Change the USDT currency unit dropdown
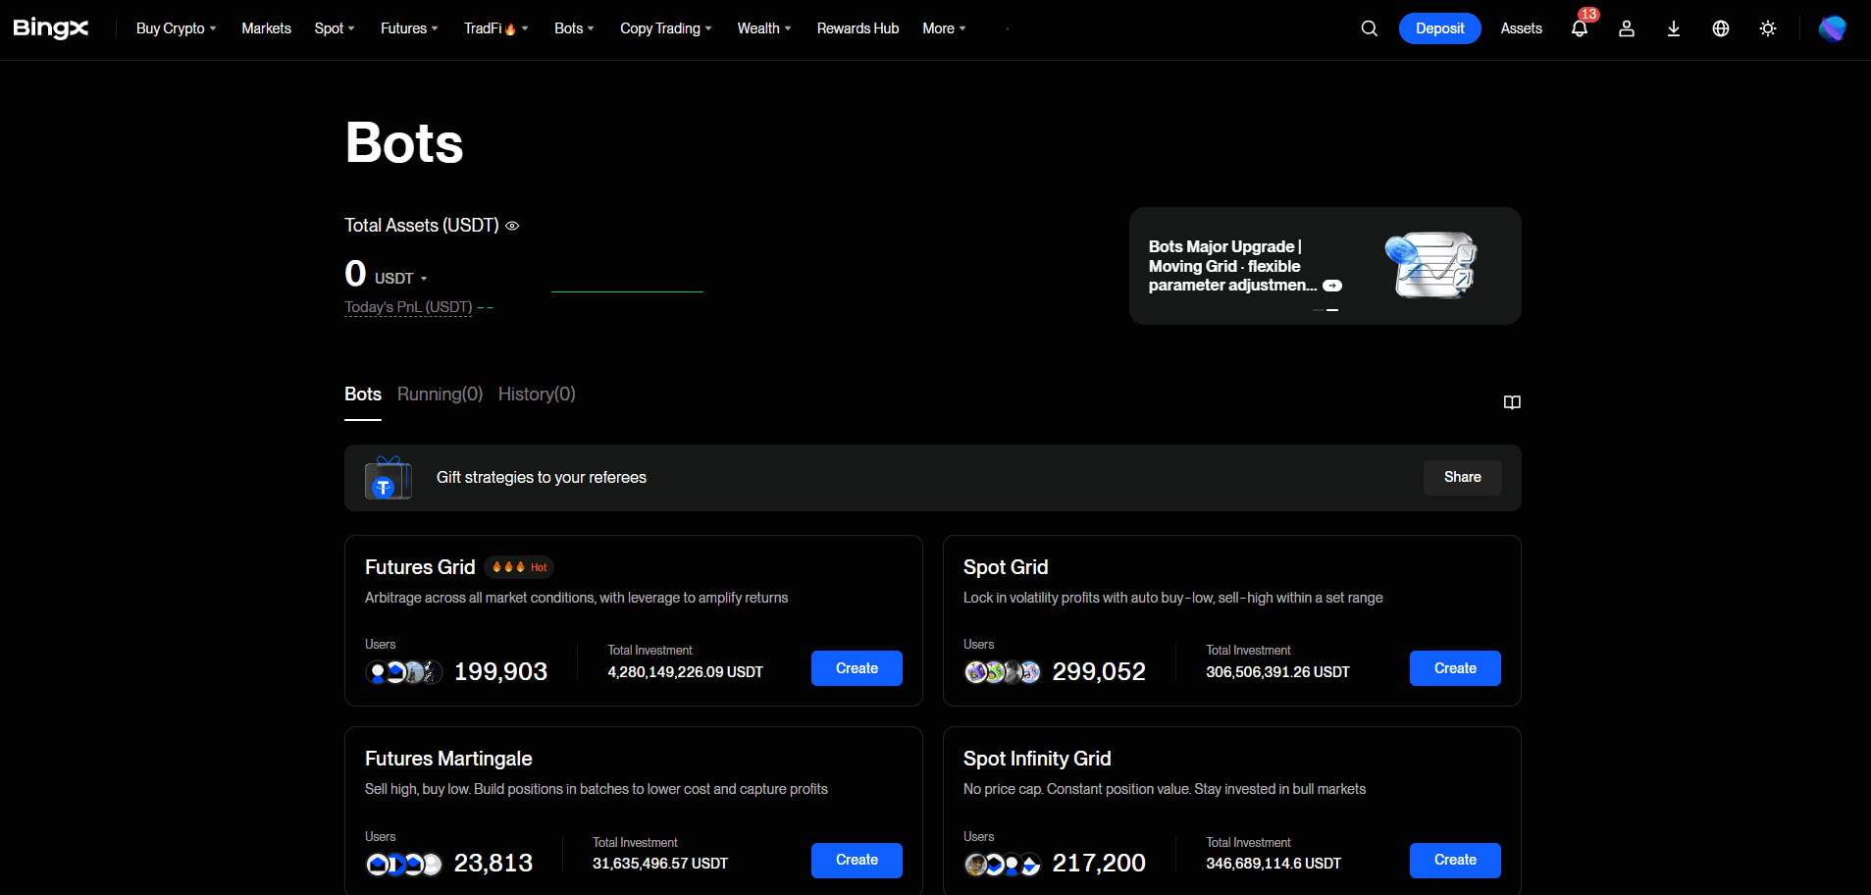The width and height of the screenshot is (1871, 895). click(x=400, y=279)
